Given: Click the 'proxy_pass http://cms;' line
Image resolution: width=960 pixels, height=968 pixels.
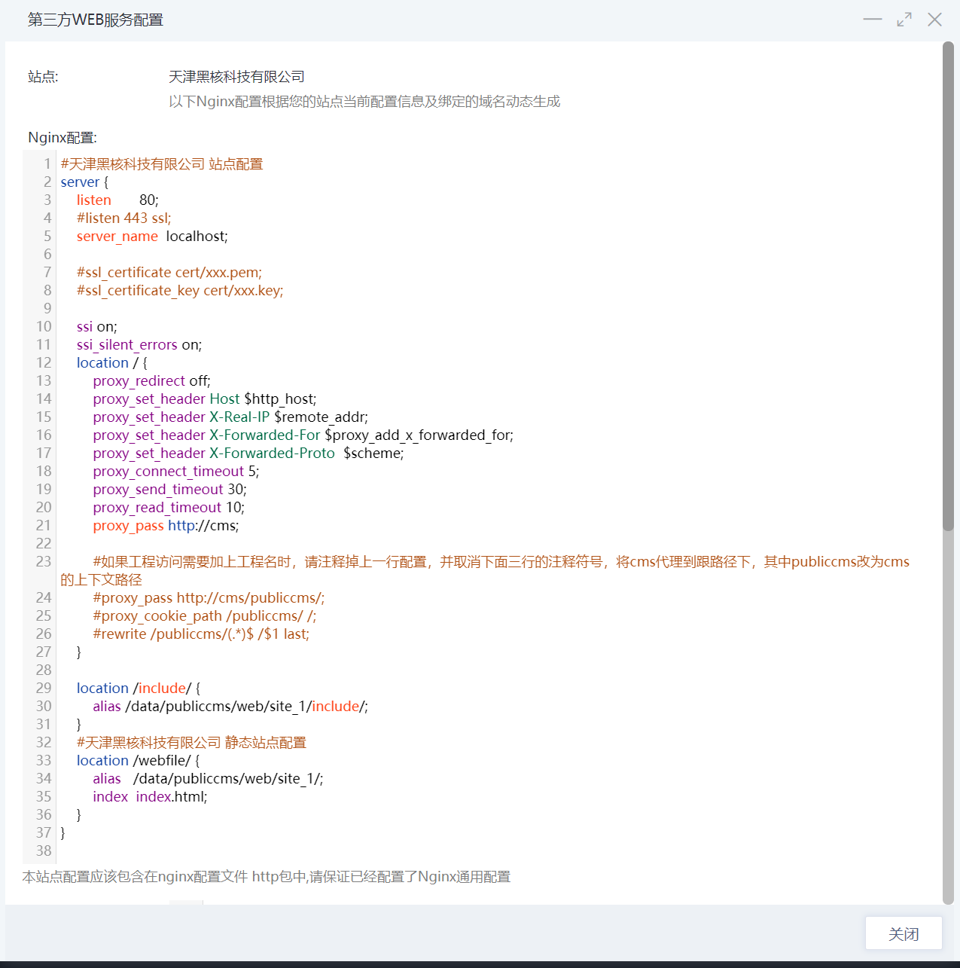Looking at the screenshot, I should [x=166, y=526].
